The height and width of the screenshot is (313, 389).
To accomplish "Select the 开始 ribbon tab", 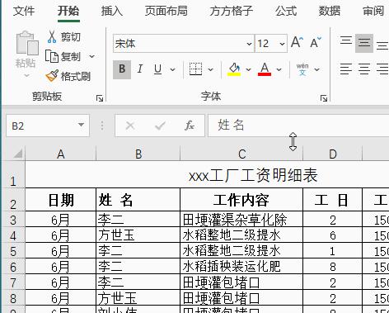I will click(x=68, y=12).
